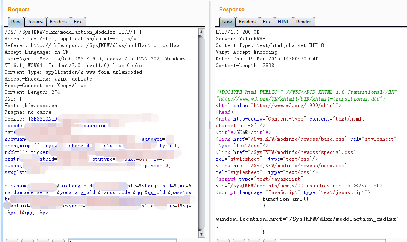Click the 'Pragma: no-cache' line
This screenshot has width=407, height=242.
(x=28, y=112)
